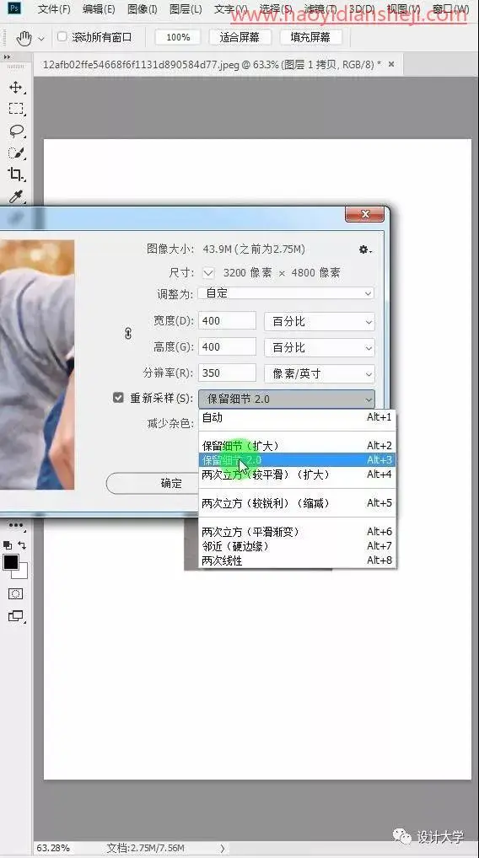Viewport: 479px width, 858px height.
Task: Click the black foreground color swatch
Action: tap(10, 561)
